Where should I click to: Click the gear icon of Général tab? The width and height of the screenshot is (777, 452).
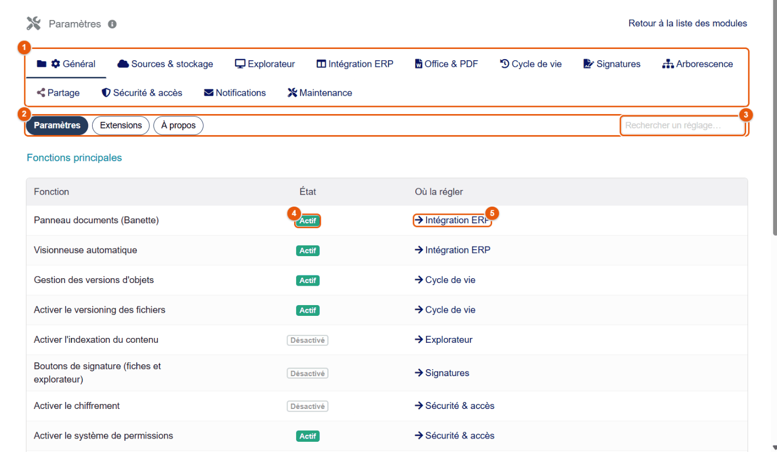click(55, 64)
